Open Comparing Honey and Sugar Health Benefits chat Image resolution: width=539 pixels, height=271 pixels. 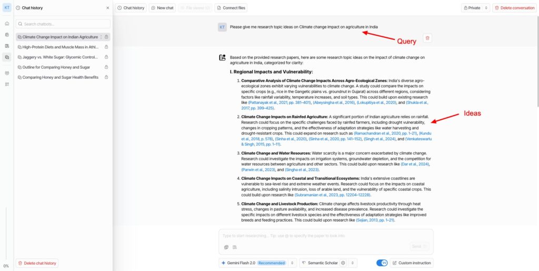(x=63, y=77)
